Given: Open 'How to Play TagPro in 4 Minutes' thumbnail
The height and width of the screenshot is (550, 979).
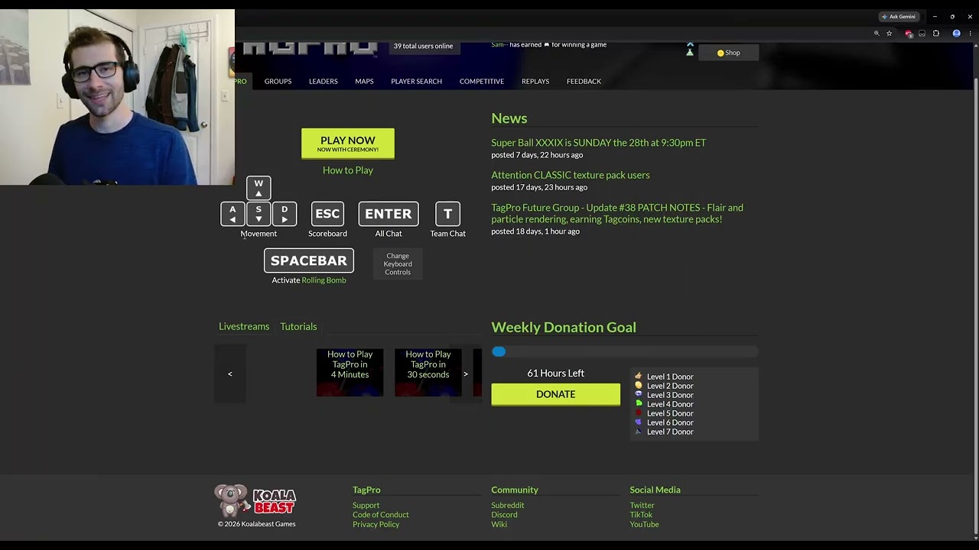Looking at the screenshot, I should 350,373.
